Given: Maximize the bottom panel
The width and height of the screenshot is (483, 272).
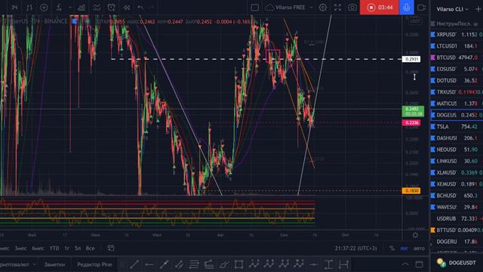Looking at the screenshot, I should click(x=420, y=264).
